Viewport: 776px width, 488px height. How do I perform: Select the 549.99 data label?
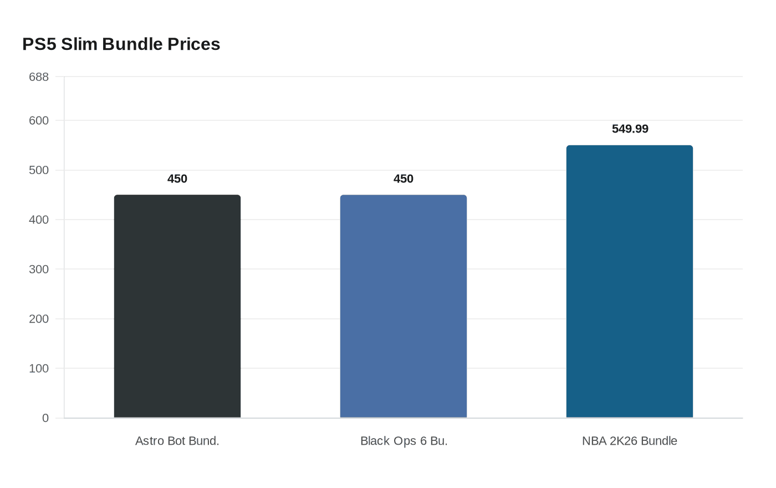[x=630, y=129]
